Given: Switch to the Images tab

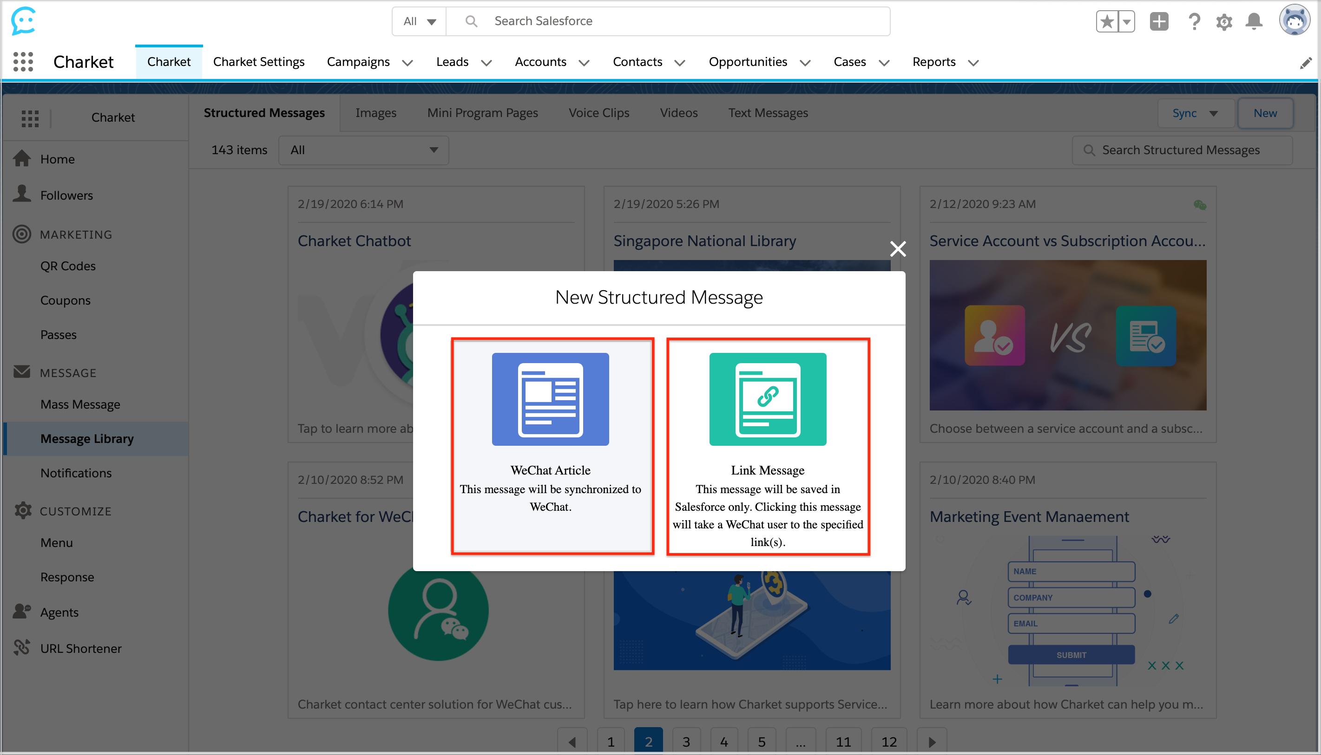Looking at the screenshot, I should pyautogui.click(x=375, y=112).
